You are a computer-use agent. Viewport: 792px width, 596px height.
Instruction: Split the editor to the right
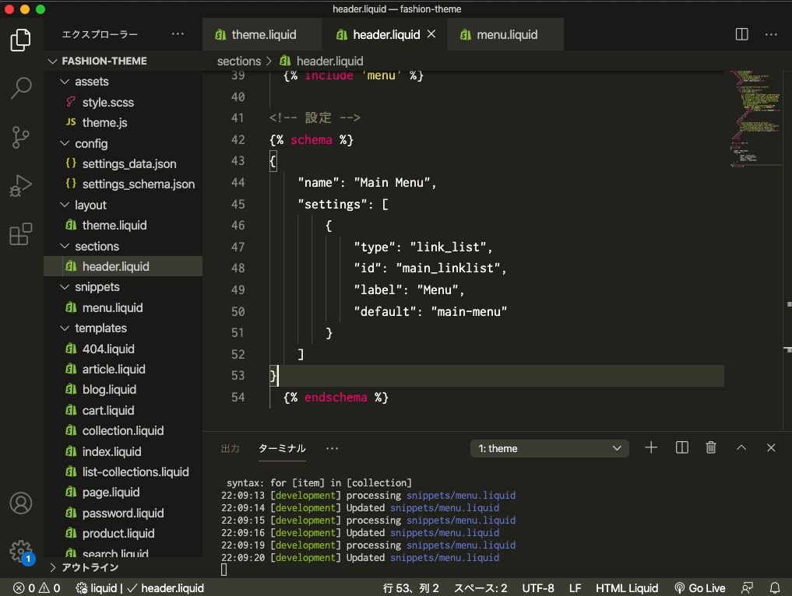pyautogui.click(x=741, y=34)
